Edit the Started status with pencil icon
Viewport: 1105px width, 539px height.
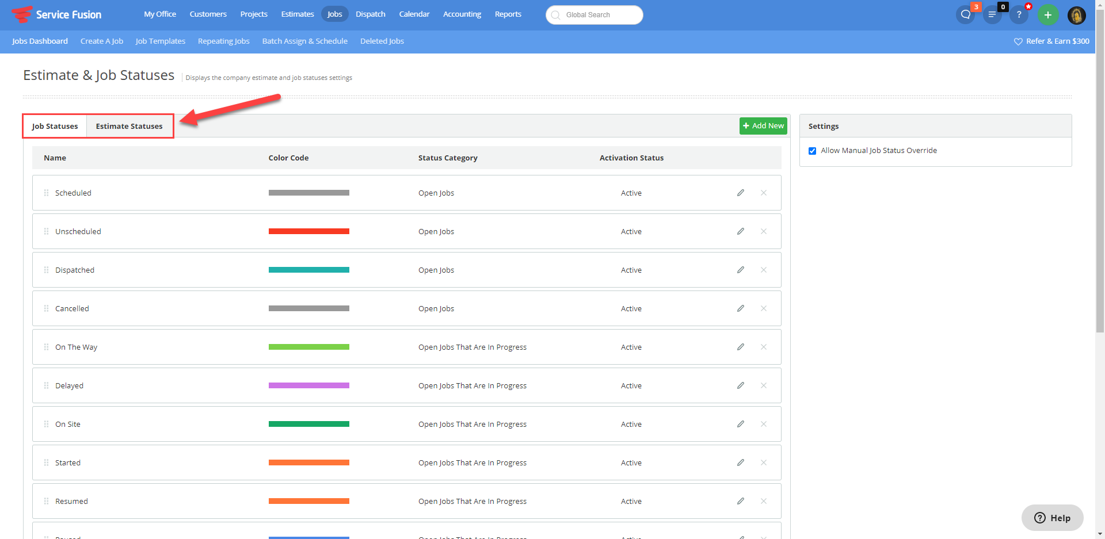point(741,462)
